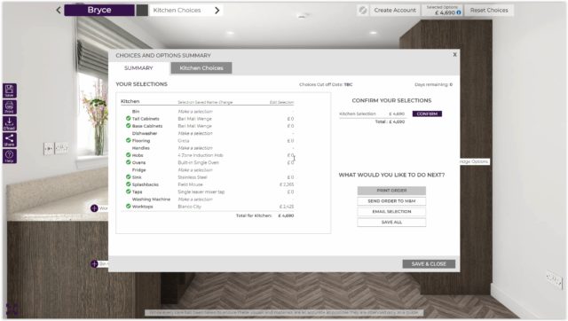Click the green check beside Flooring
Viewport: 568px width, 321px height.
tap(128, 140)
